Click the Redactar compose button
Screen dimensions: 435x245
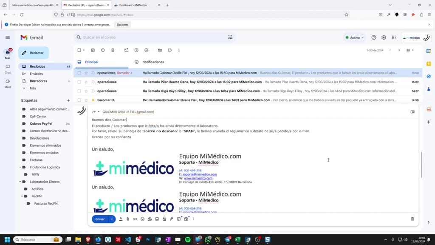click(34, 53)
